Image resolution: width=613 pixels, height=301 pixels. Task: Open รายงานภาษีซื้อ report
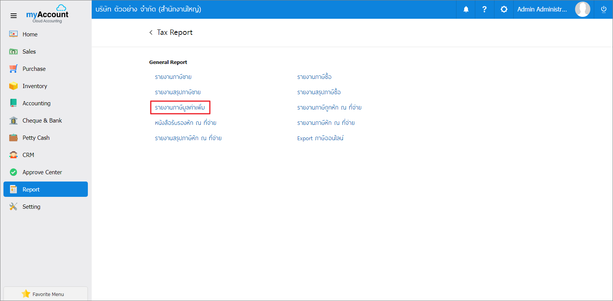(x=315, y=77)
